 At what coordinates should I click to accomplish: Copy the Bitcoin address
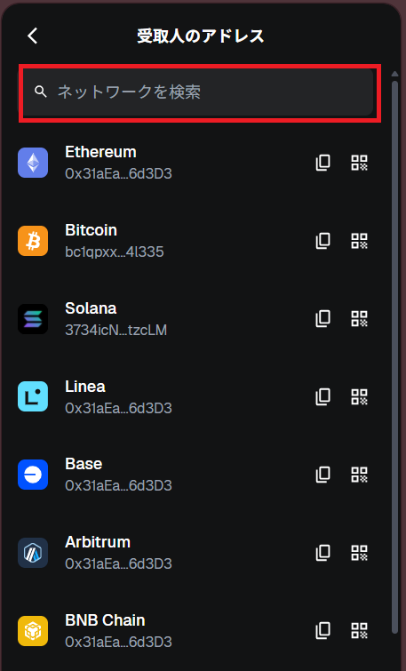(x=323, y=241)
